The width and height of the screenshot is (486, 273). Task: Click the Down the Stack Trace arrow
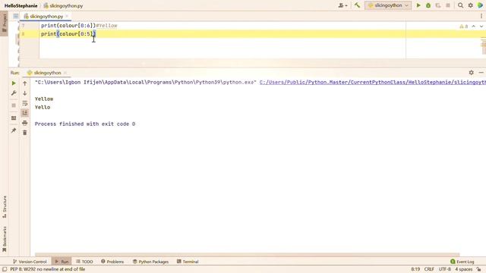click(x=25, y=93)
